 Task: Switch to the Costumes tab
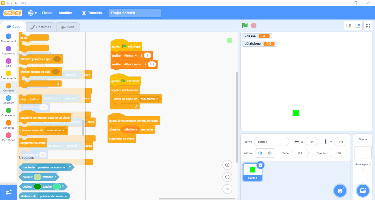(41, 27)
